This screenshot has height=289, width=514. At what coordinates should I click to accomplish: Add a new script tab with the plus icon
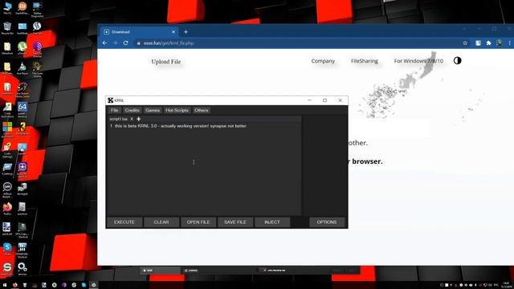(139, 119)
